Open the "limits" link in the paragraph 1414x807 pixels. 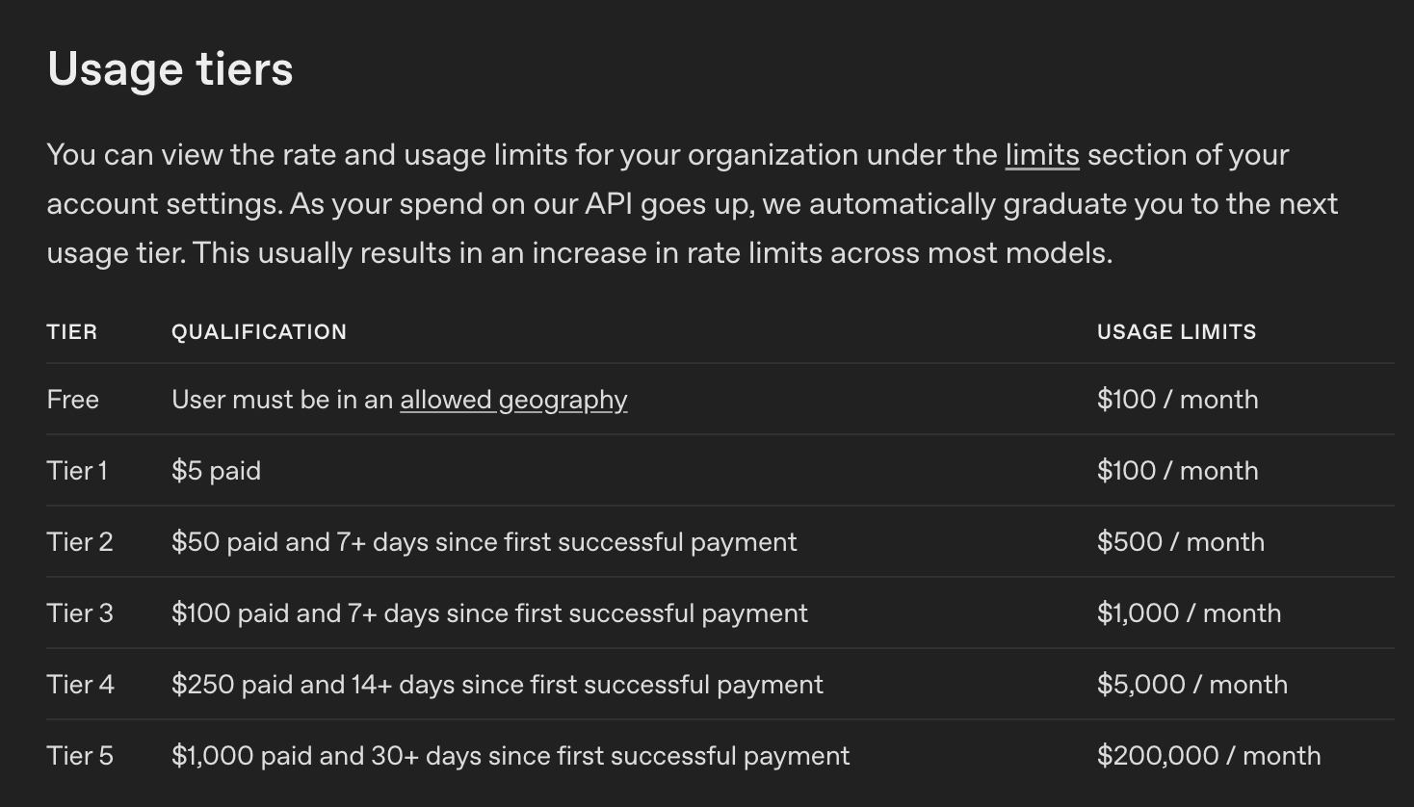pos(1041,155)
